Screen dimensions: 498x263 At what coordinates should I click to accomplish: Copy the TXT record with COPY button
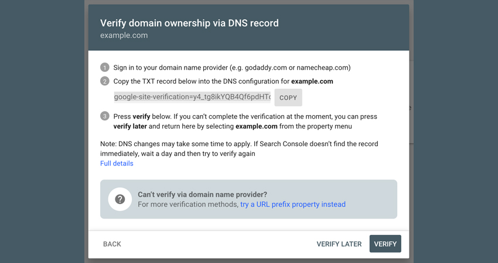tap(288, 98)
